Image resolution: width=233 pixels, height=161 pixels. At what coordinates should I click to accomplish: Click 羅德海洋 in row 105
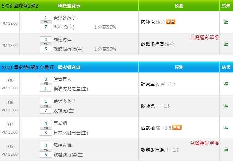(62, 146)
